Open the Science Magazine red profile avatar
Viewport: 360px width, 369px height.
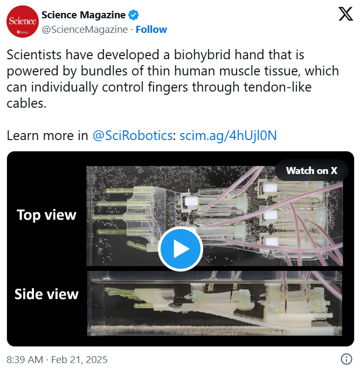[x=23, y=22]
